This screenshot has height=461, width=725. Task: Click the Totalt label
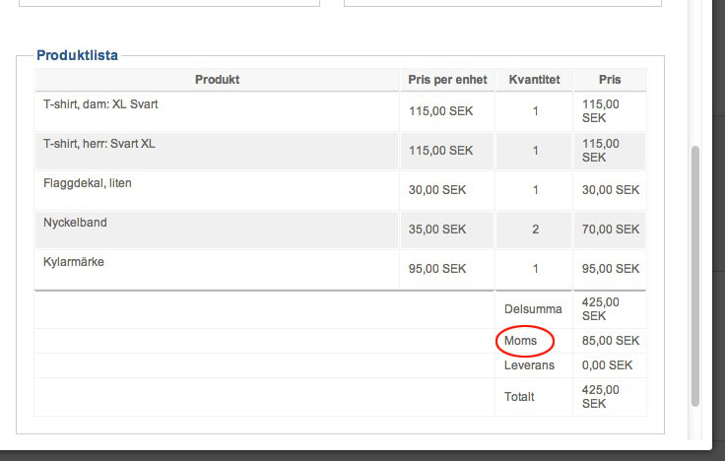(519, 397)
